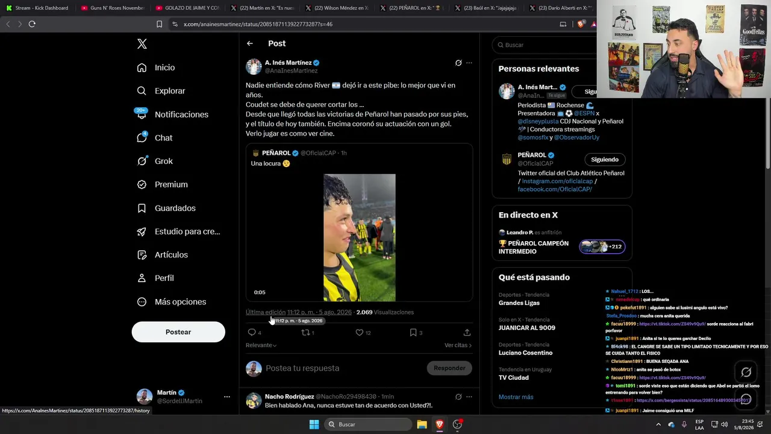Open the TV Ciudad trend

point(514,378)
